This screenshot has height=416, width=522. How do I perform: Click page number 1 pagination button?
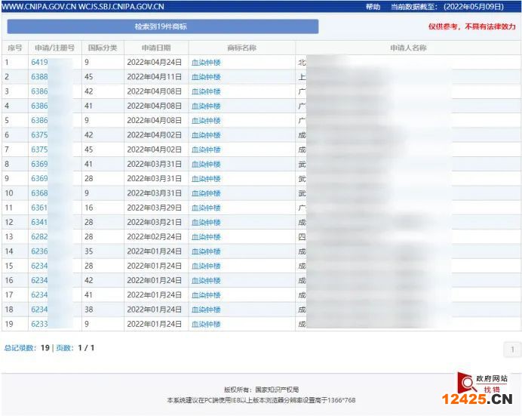[511, 349]
